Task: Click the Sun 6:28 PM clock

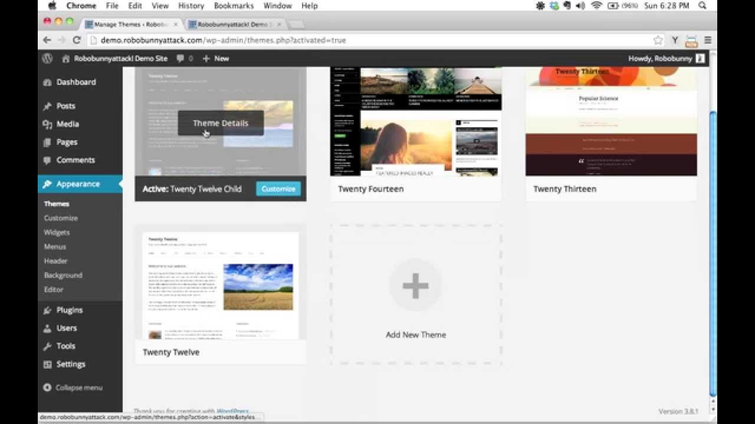Action: [x=666, y=6]
